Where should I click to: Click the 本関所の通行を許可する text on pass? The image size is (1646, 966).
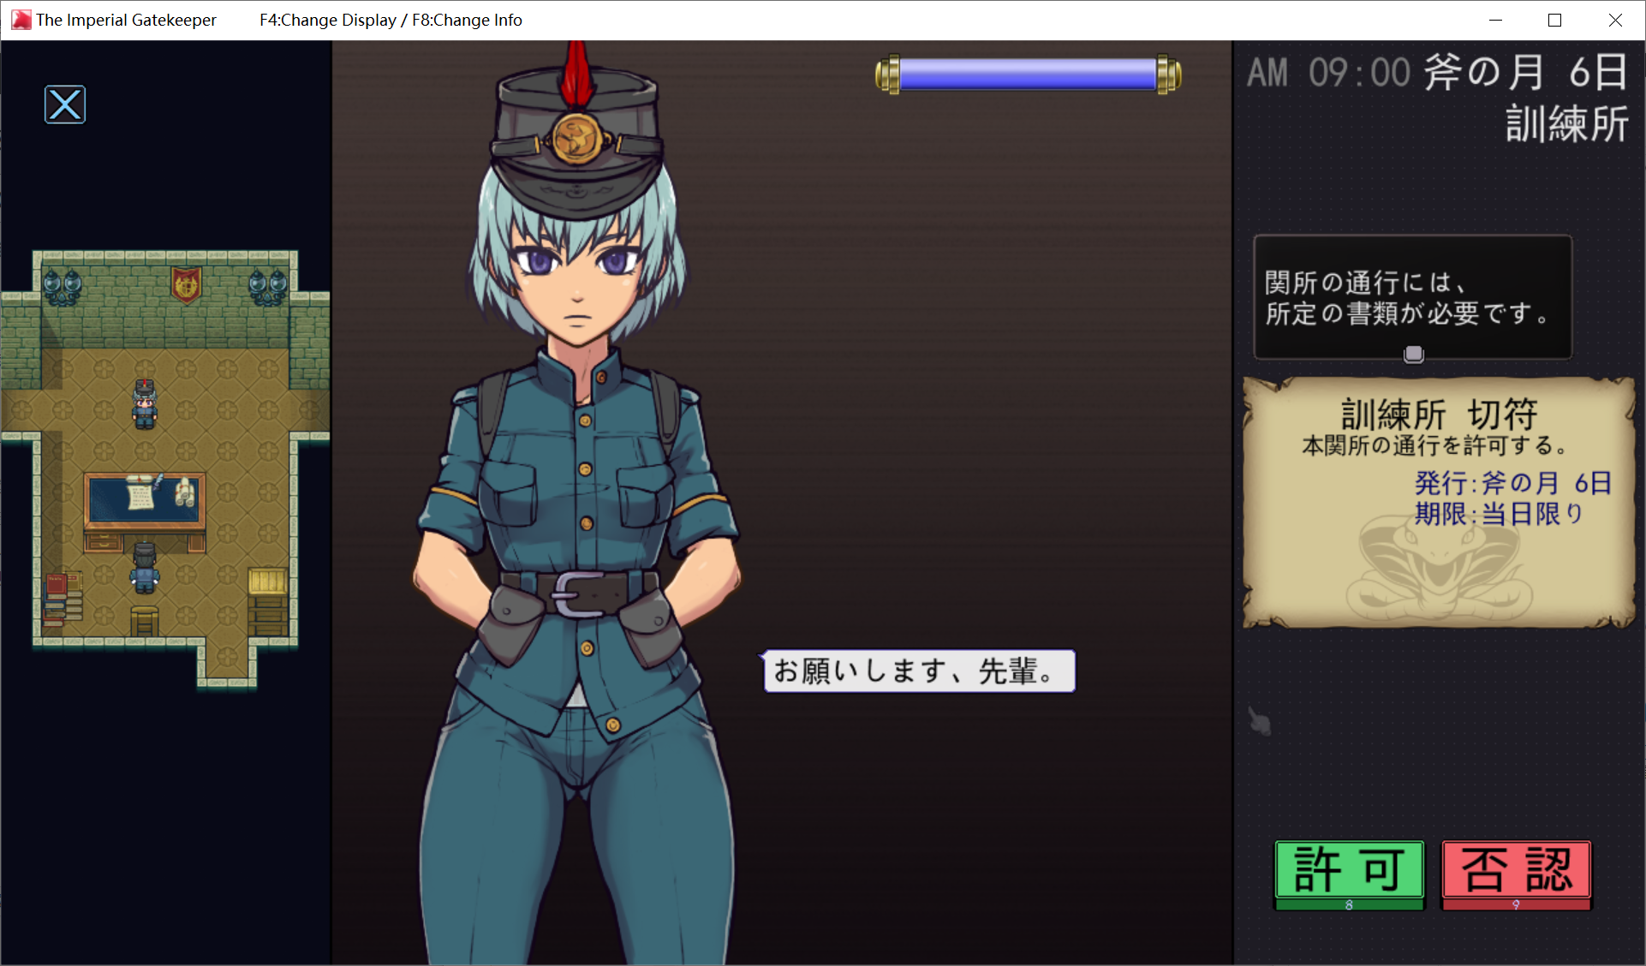click(1436, 445)
